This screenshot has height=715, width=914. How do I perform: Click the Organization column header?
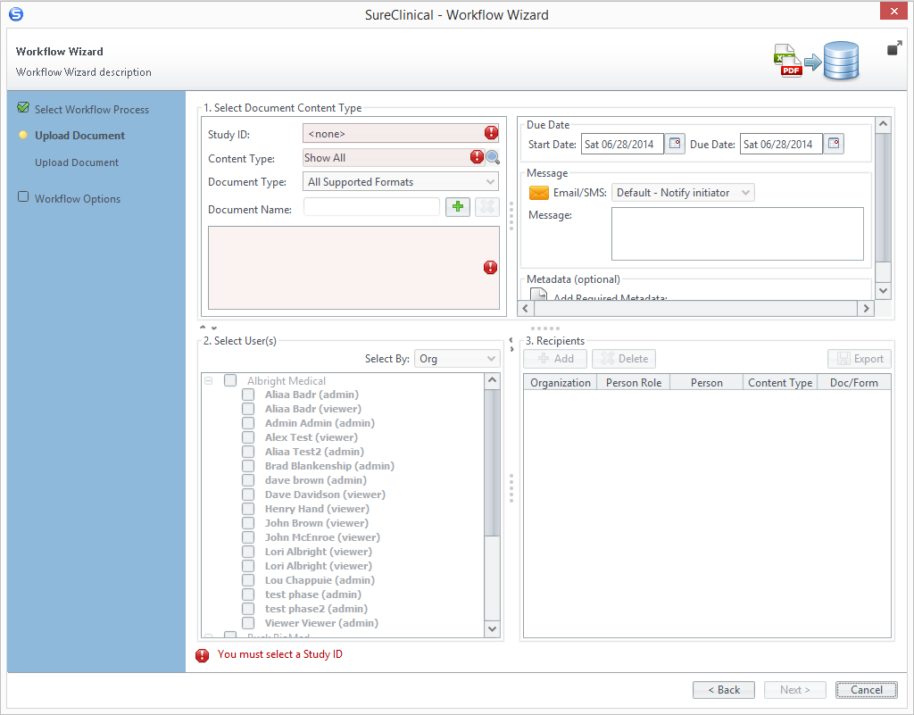[561, 382]
